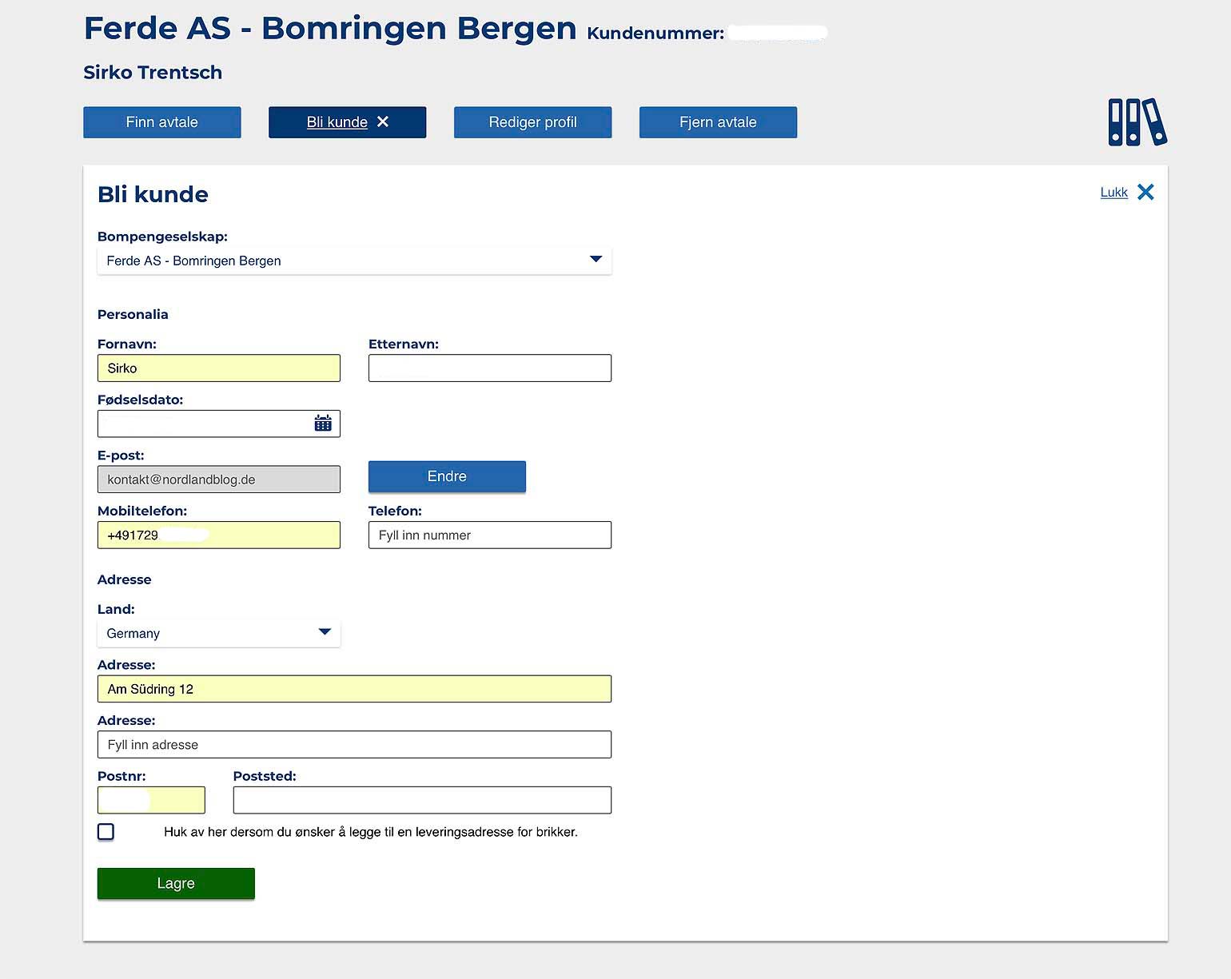Click the Fødselsdato date field

(x=219, y=424)
